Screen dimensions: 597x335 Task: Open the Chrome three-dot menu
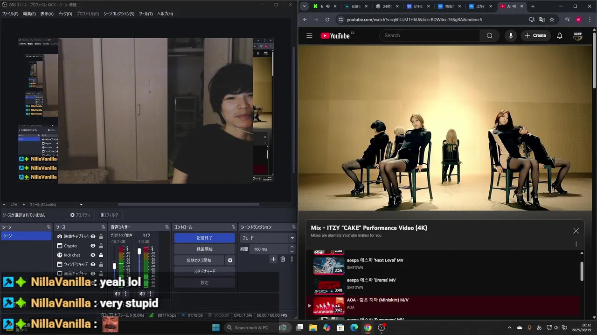(590, 20)
